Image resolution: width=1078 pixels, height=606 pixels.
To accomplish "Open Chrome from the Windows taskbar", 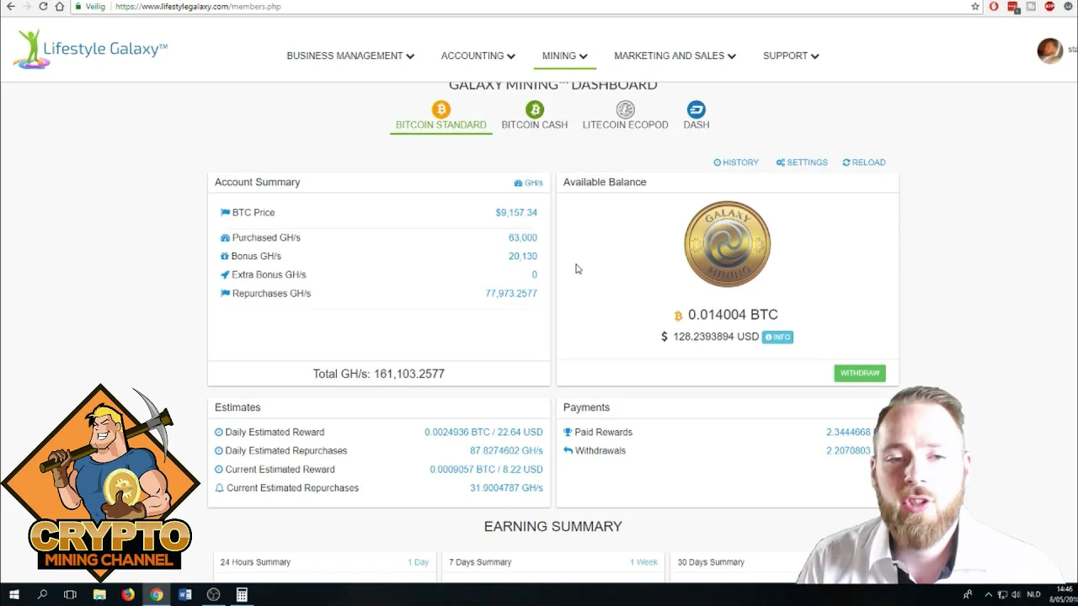I will coord(157,595).
